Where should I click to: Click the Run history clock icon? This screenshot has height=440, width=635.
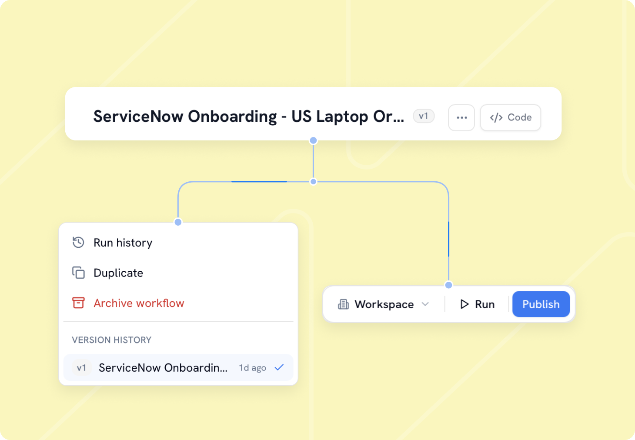click(78, 242)
